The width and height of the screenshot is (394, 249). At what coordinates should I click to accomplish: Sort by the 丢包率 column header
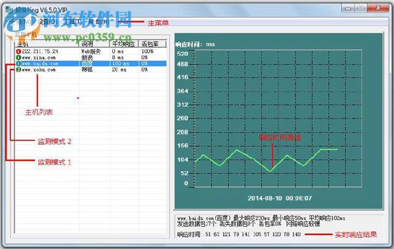[x=152, y=44]
